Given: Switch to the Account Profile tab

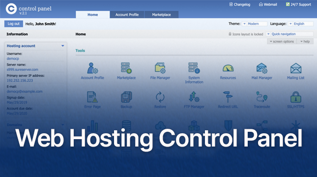Looking at the screenshot, I should pos(127,15).
